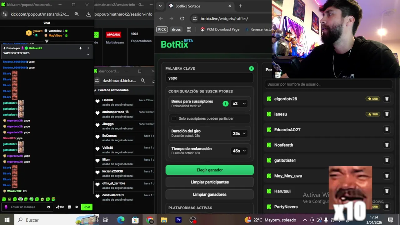Click the Limpiar ganadores button
The image size is (400, 225).
pos(210,194)
